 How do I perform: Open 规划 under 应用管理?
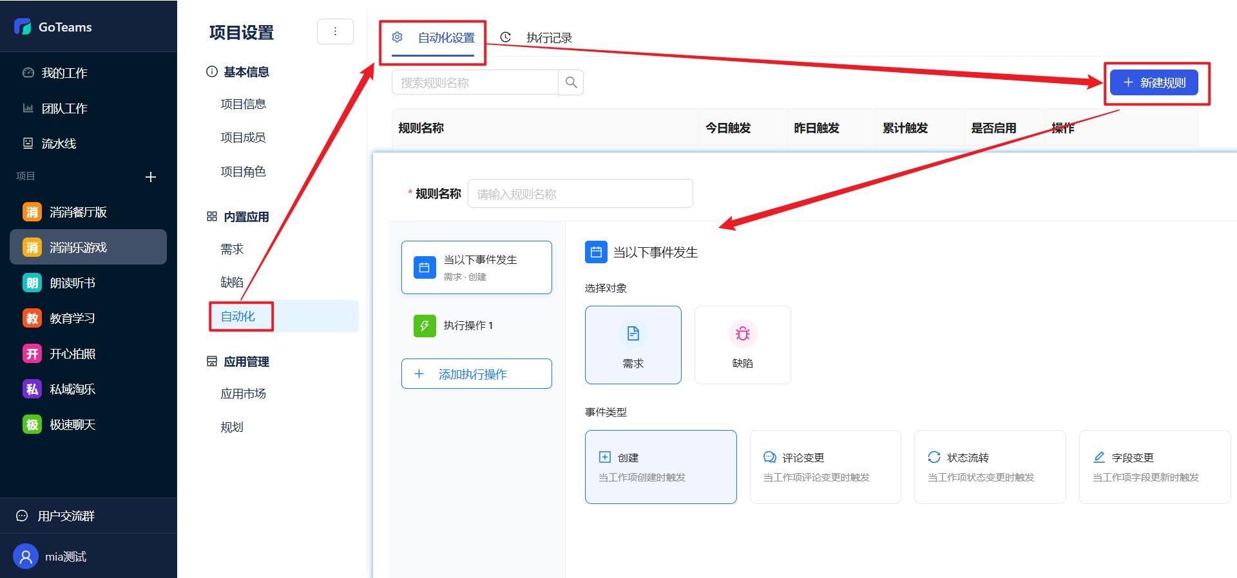[232, 427]
